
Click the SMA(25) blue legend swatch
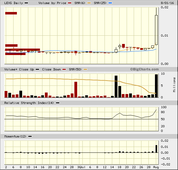pos(110,3)
